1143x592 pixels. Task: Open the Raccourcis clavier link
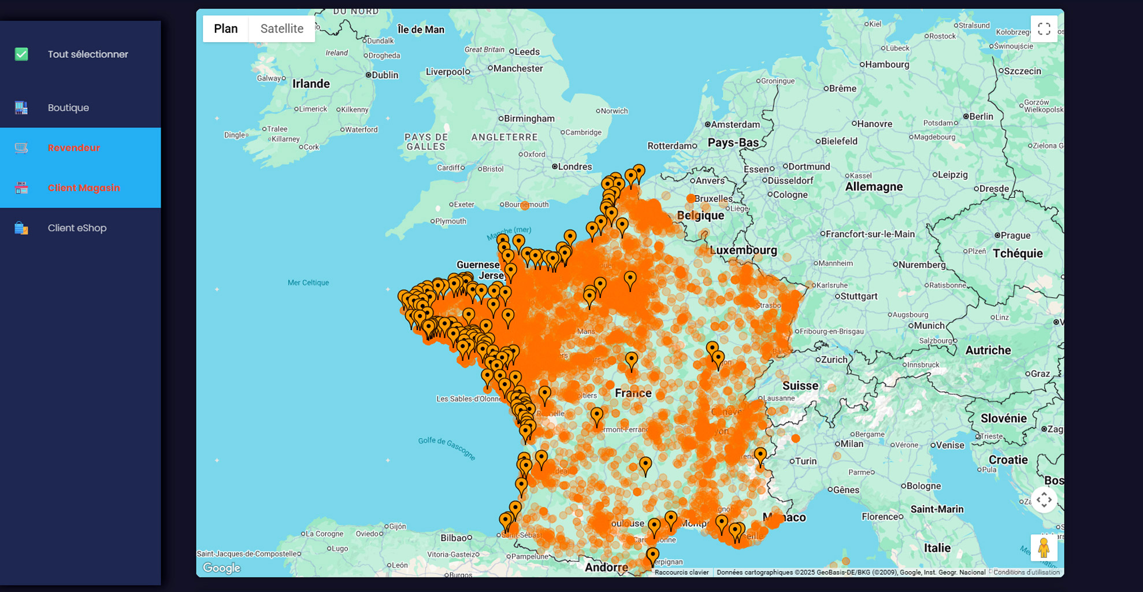click(682, 572)
